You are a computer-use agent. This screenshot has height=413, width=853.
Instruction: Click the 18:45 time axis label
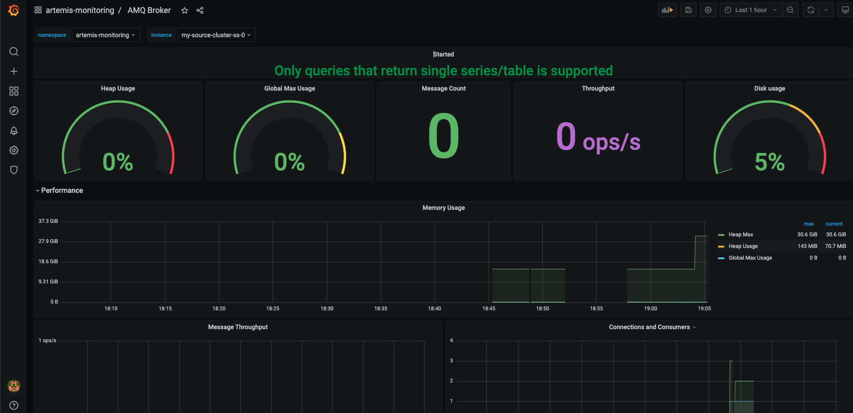(489, 309)
